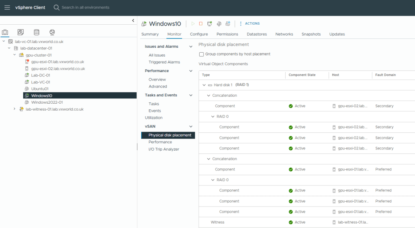
Task: Launch the VM remote console icon
Action: click(210, 24)
